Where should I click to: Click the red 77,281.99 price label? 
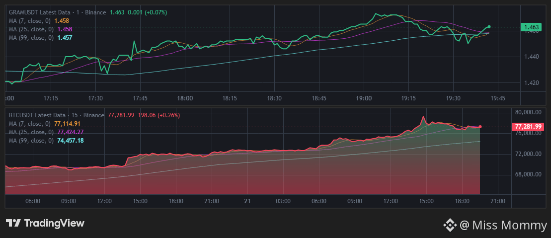point(528,127)
